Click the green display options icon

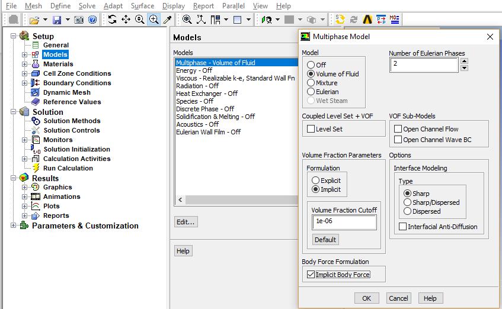click(x=266, y=20)
